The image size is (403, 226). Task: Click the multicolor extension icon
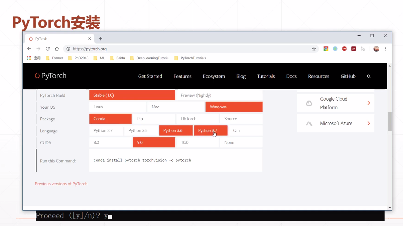pyautogui.click(x=326, y=49)
